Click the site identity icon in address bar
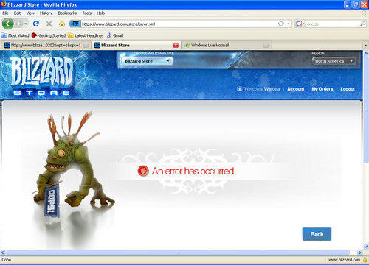Screen dimensions: 369x265 coord(75,24)
